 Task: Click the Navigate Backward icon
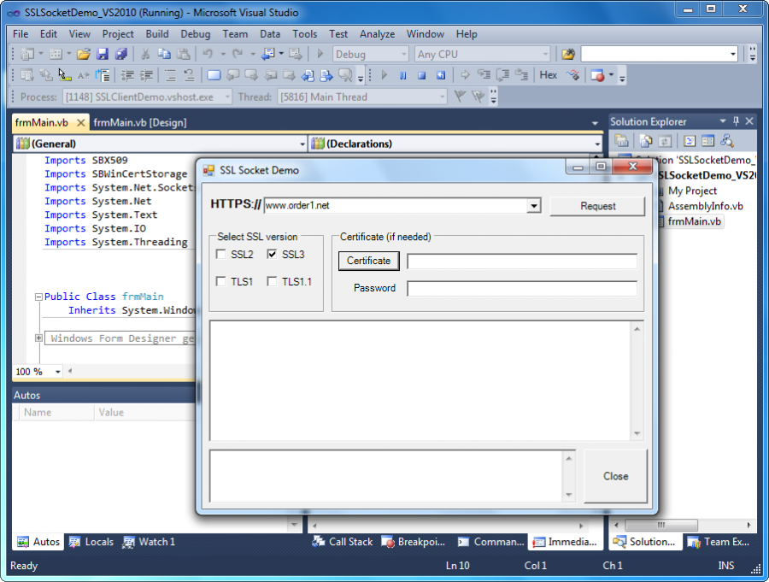[x=267, y=54]
